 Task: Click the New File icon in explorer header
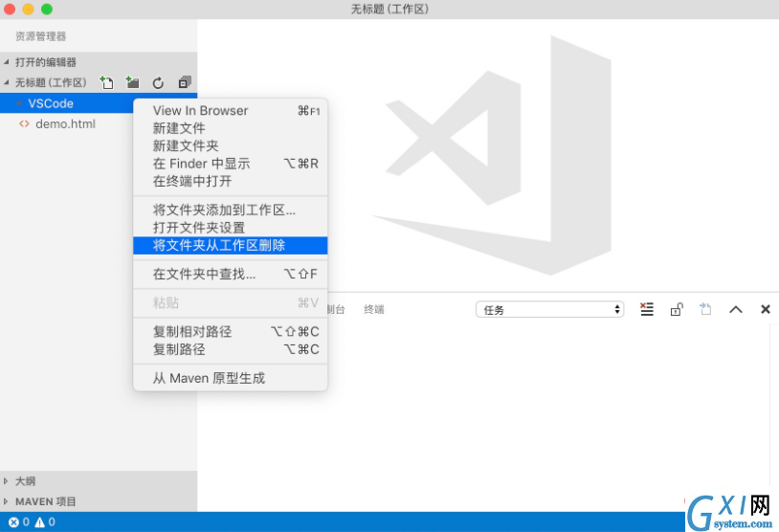click(106, 82)
